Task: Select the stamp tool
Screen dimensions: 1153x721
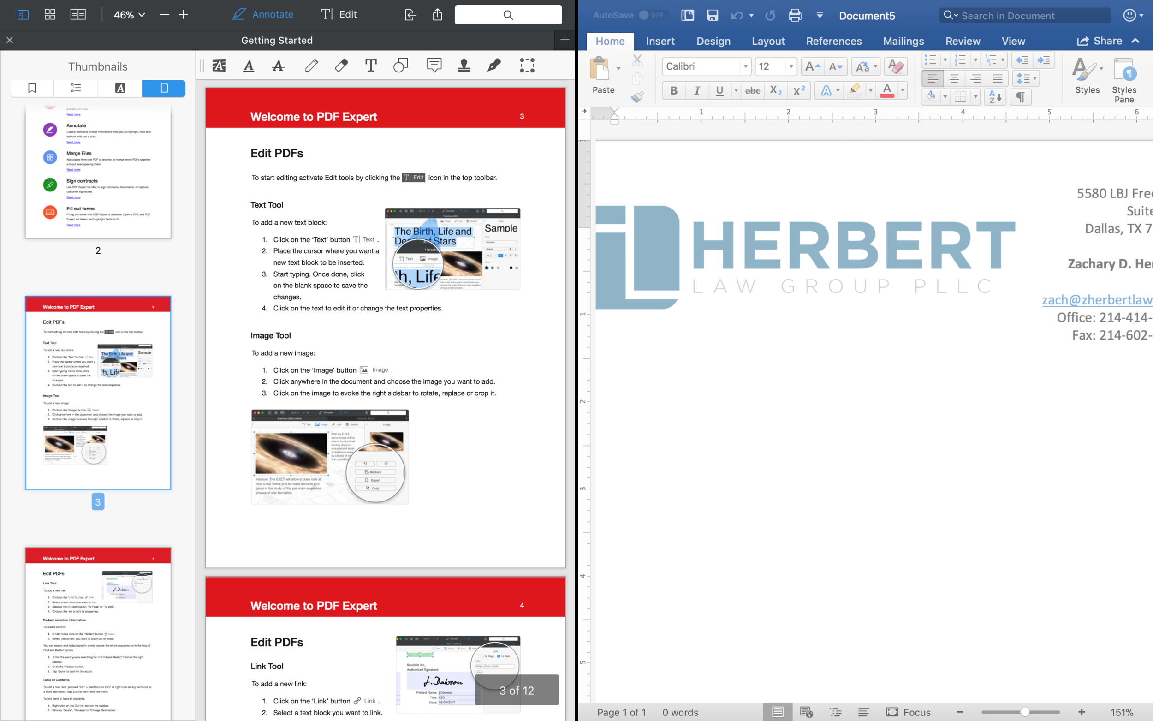Action: click(464, 66)
